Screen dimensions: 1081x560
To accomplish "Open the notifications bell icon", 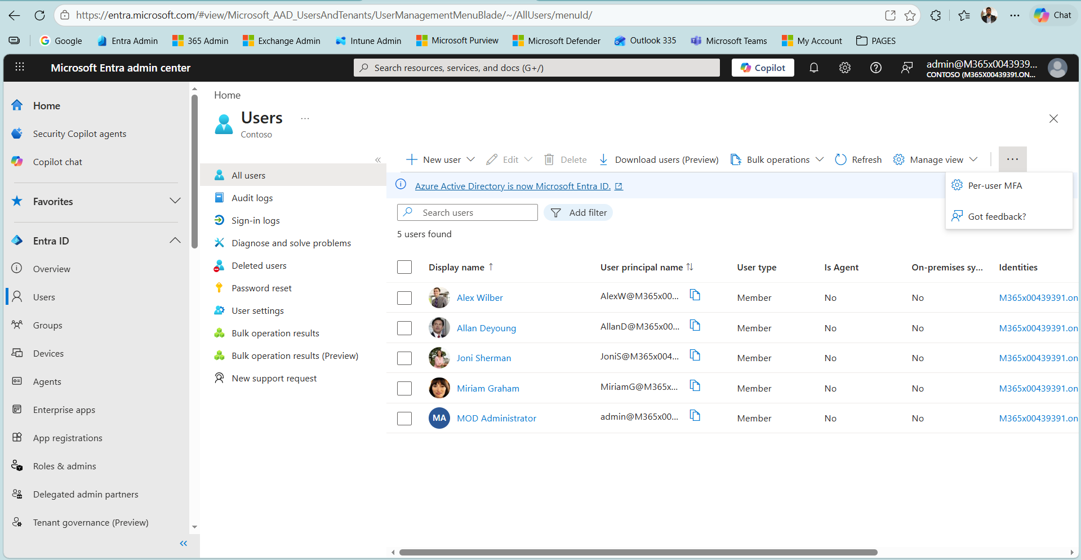I will pos(814,68).
